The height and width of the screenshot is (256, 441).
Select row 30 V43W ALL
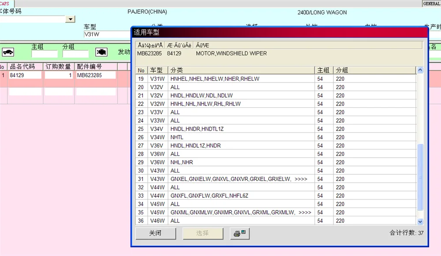[276, 171]
